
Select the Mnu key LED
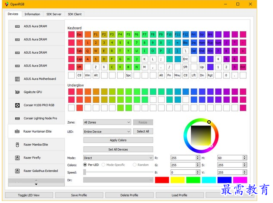177,75
